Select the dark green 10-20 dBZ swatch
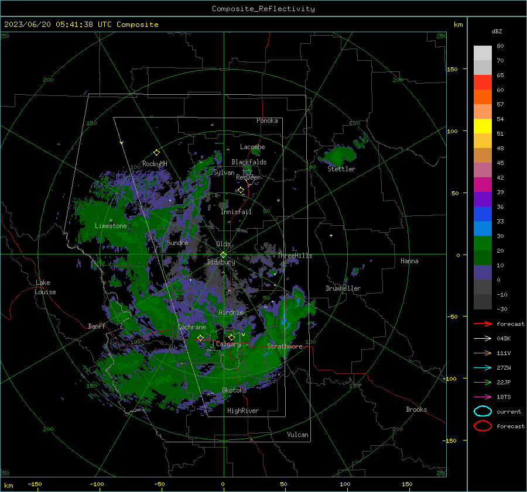The width and height of the screenshot is (527, 492). [482, 258]
